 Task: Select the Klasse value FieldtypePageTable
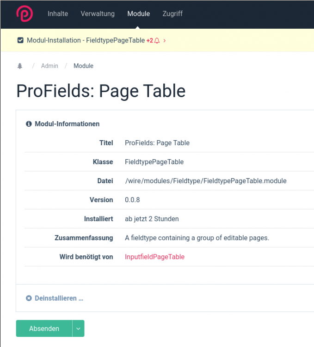click(154, 162)
